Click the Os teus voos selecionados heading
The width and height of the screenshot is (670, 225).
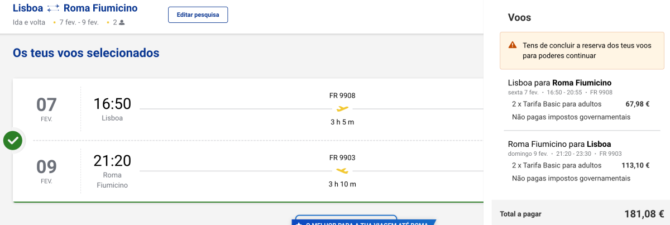point(86,53)
